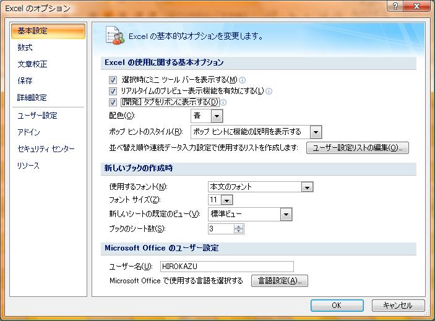The width and height of the screenshot is (435, 321).
Task: Open 新しいシートの既定のビュー dropdown
Action: pyautogui.click(x=286, y=214)
